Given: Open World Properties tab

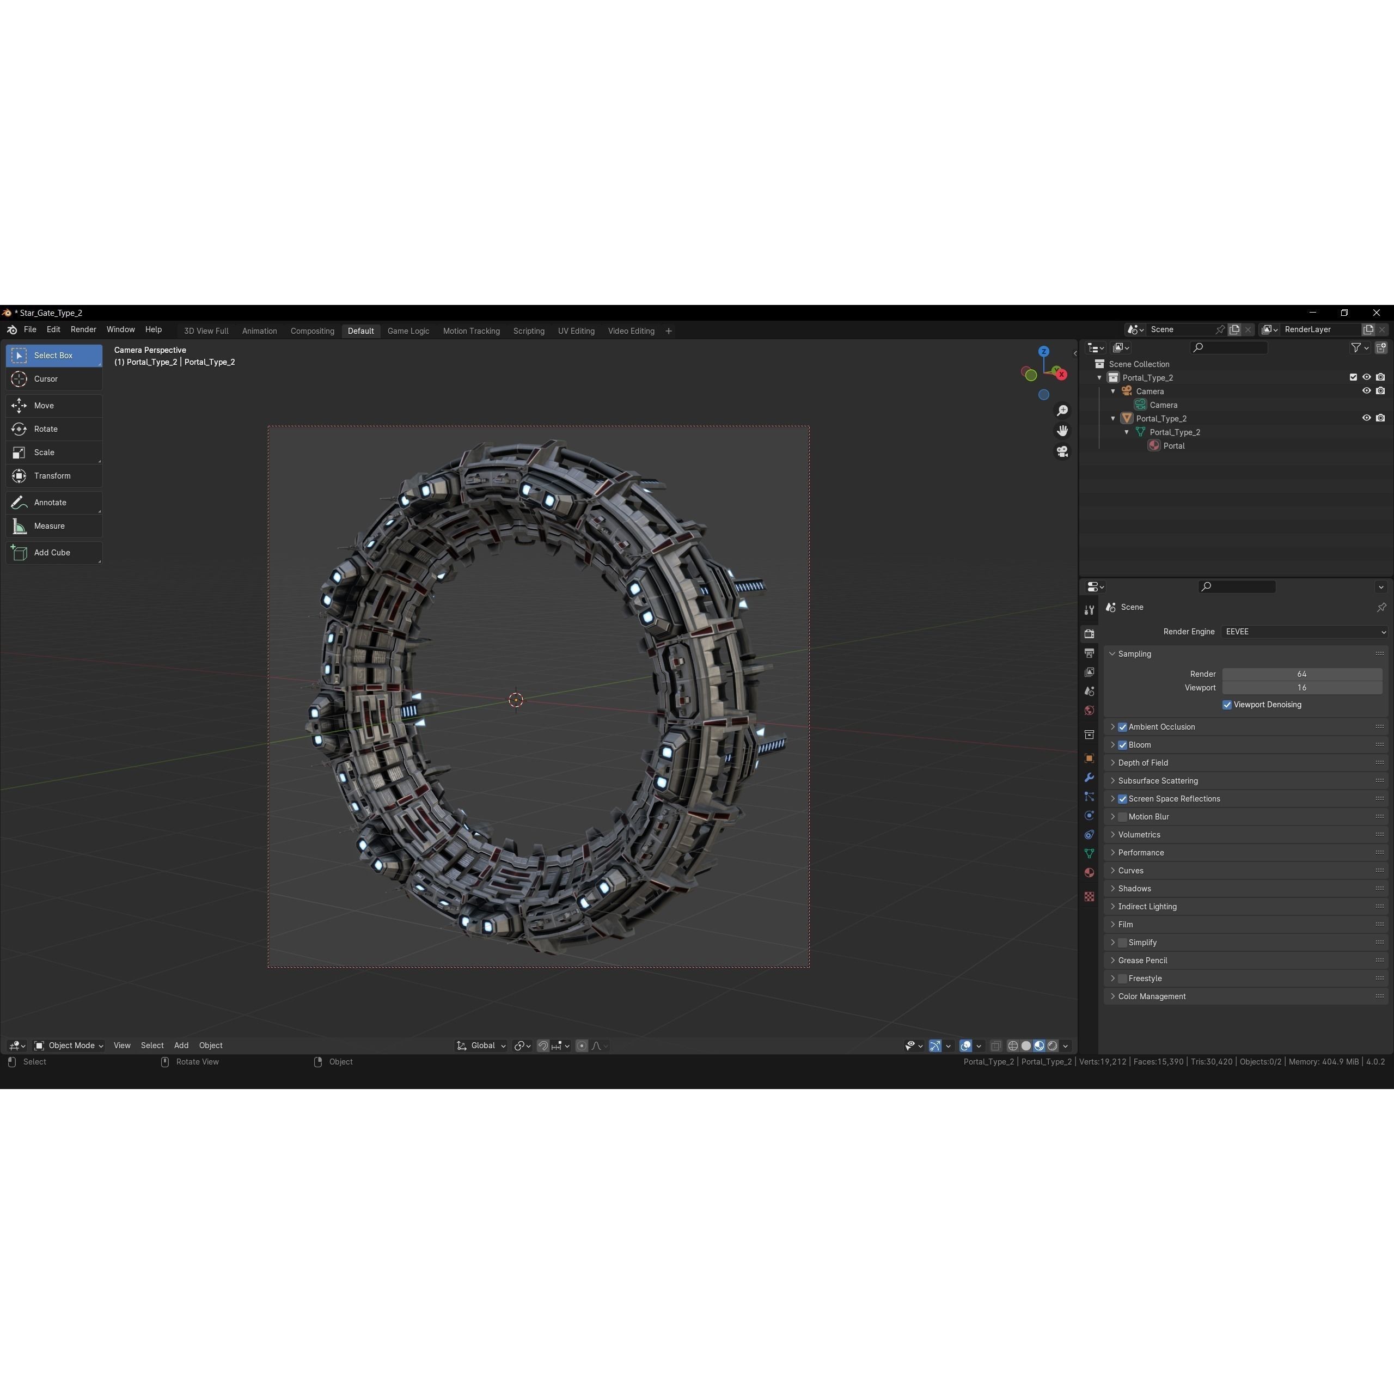Looking at the screenshot, I should tap(1089, 710).
